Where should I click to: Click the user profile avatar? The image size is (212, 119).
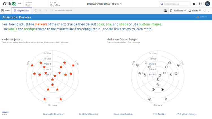coord(207,4)
